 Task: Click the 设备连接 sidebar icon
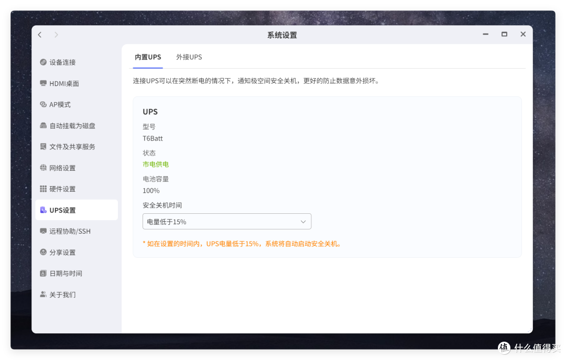point(43,62)
